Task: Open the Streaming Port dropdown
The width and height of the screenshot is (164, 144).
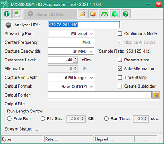Action: 71,34
